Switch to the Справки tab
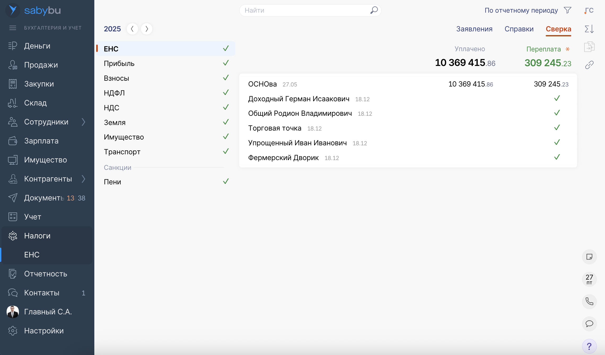 click(519, 29)
